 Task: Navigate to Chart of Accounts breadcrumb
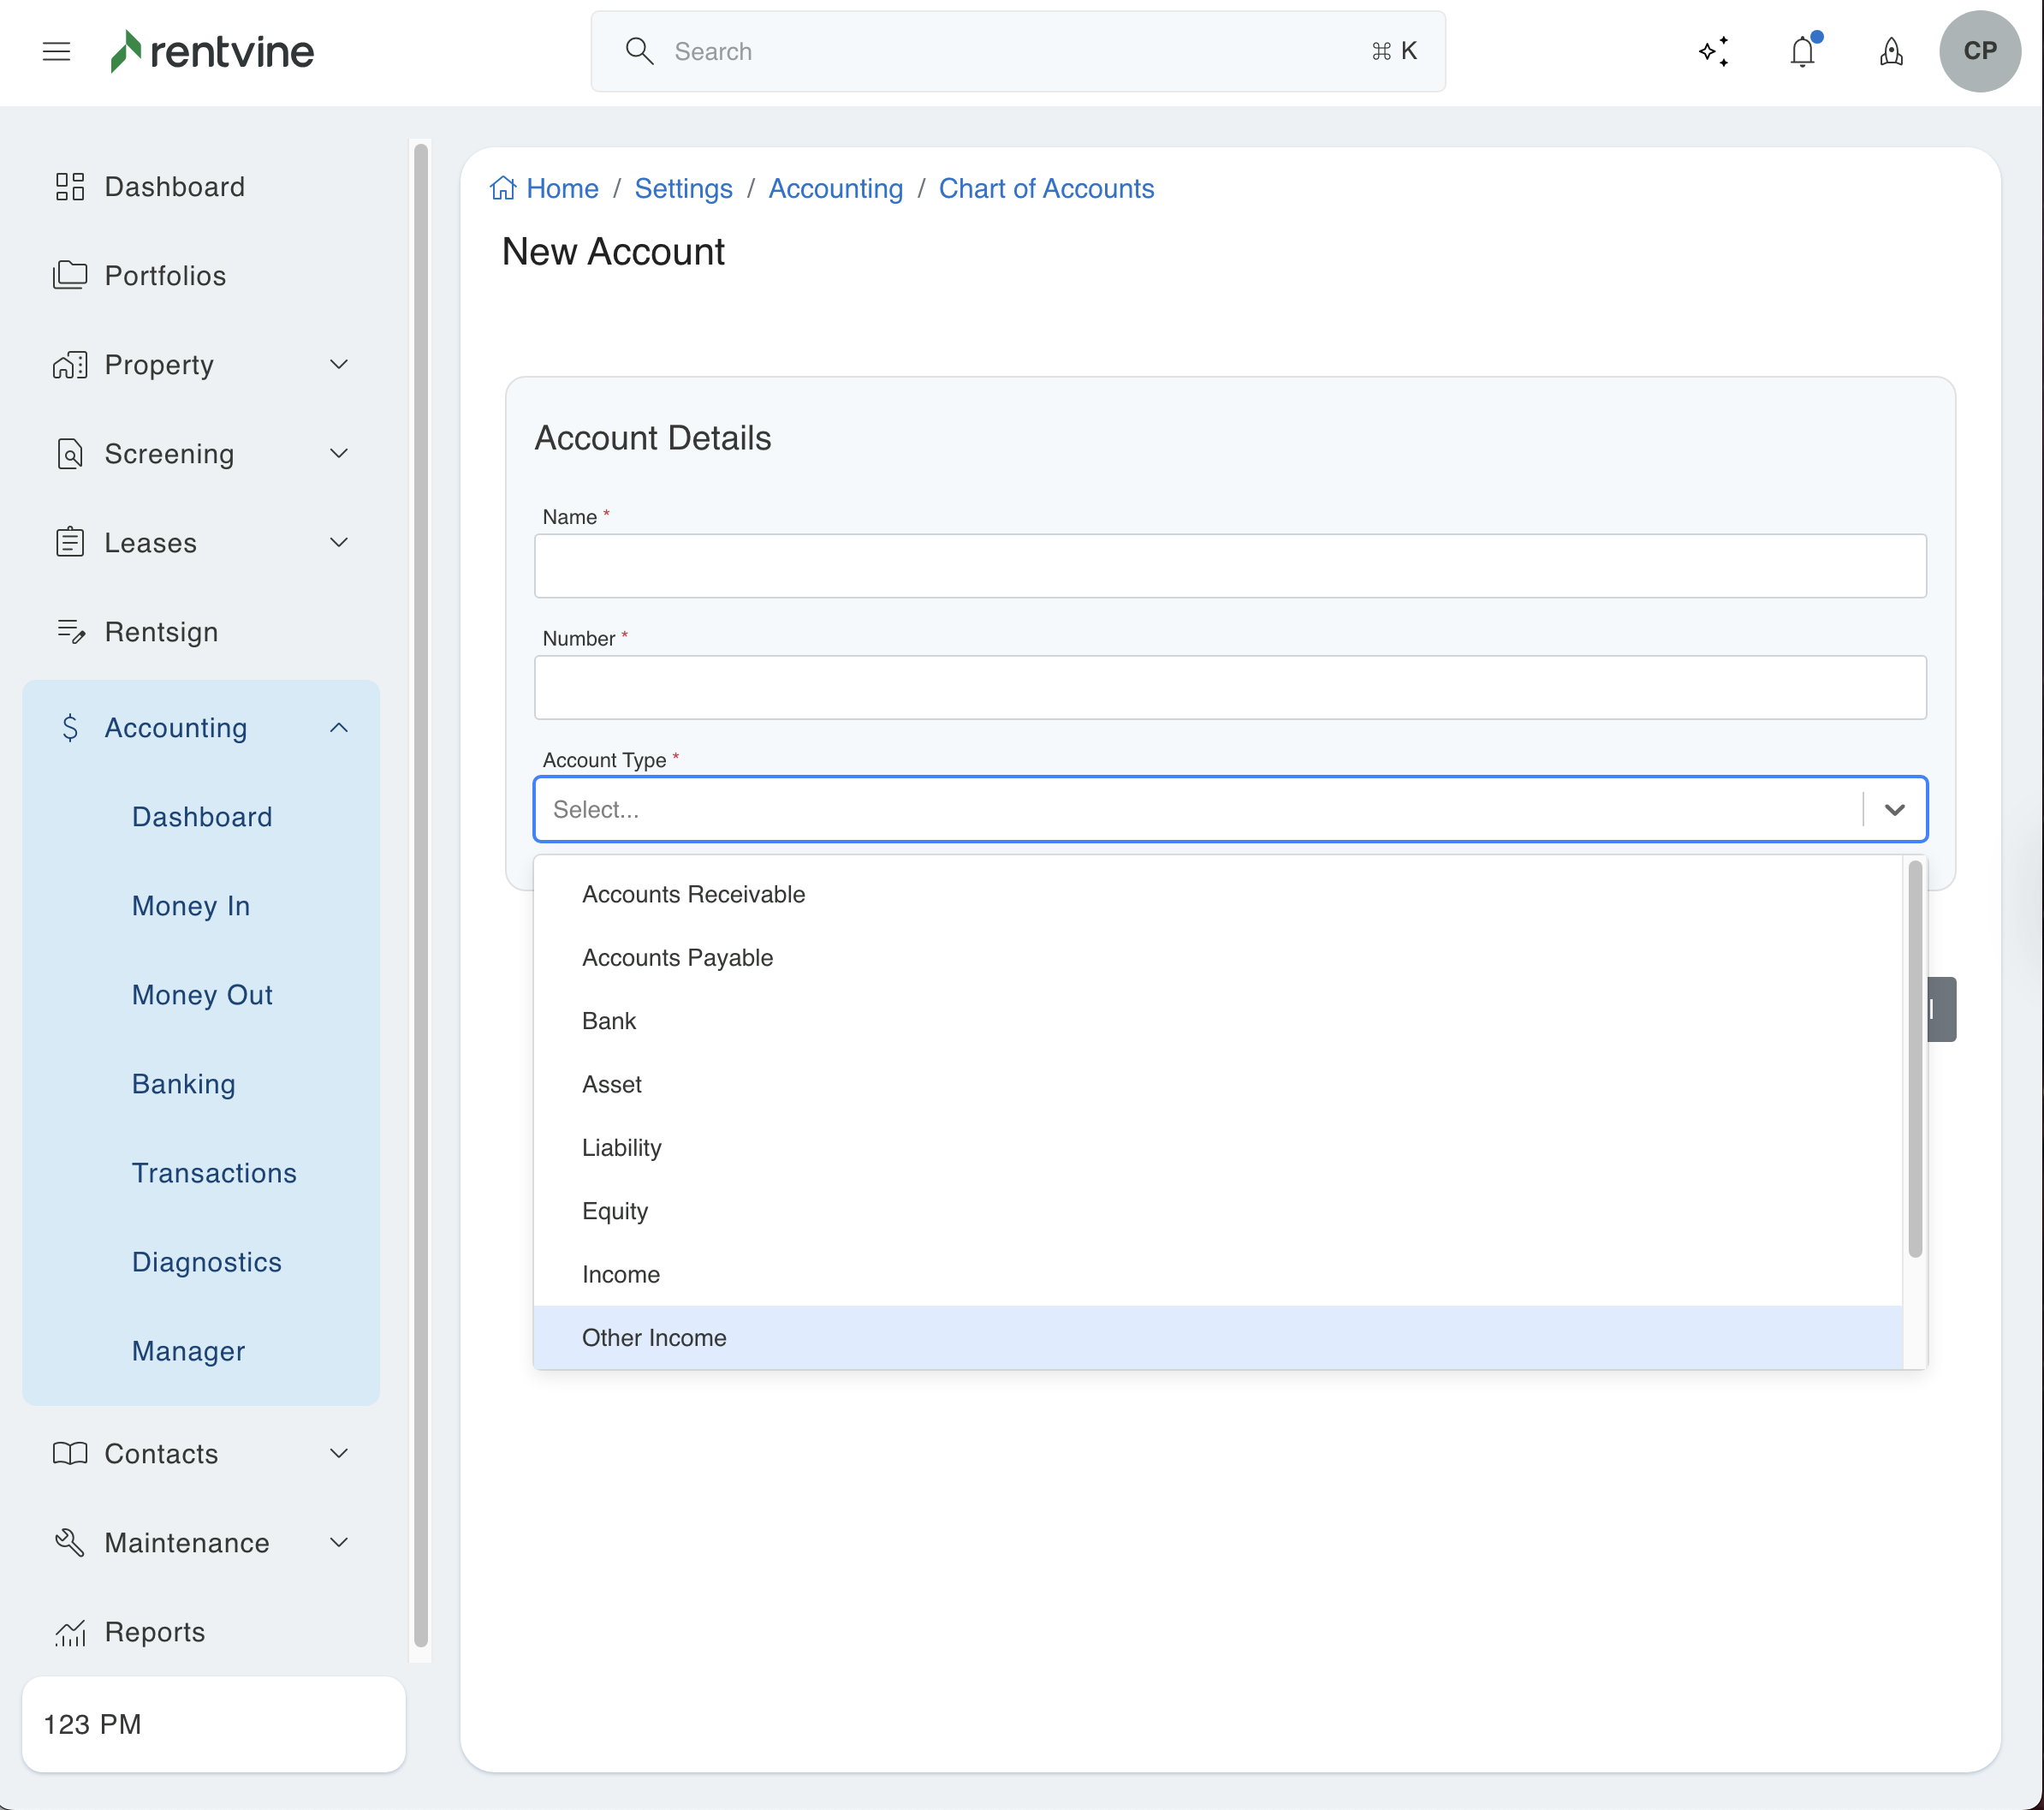[x=1045, y=189]
